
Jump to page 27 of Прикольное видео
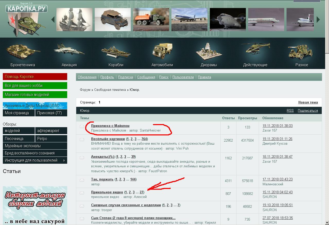tap(141, 192)
